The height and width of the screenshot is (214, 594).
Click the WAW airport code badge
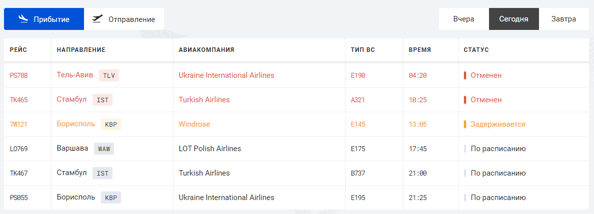(x=104, y=149)
